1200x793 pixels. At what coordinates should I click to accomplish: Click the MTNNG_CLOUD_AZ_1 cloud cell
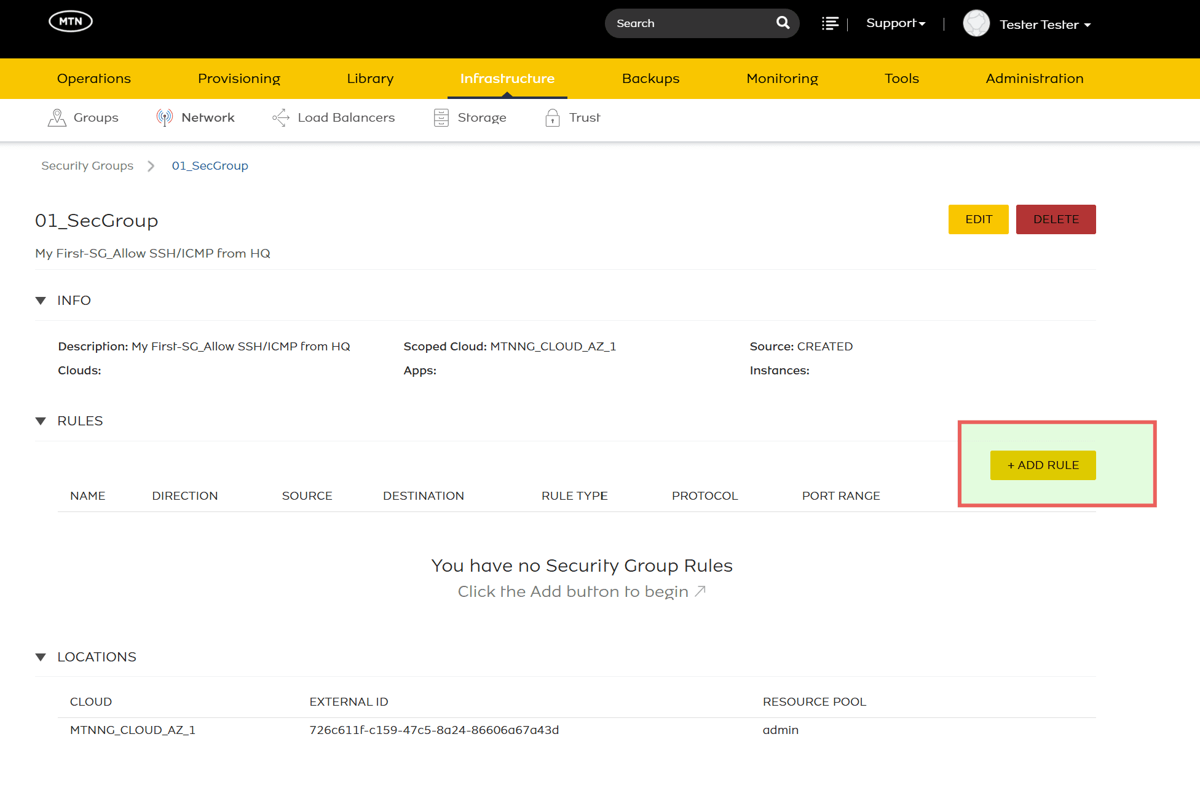tap(133, 730)
